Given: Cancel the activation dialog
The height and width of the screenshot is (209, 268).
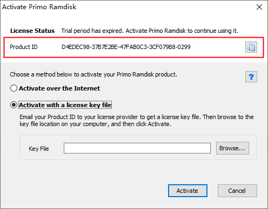Looking at the screenshot, I should coord(237,191).
